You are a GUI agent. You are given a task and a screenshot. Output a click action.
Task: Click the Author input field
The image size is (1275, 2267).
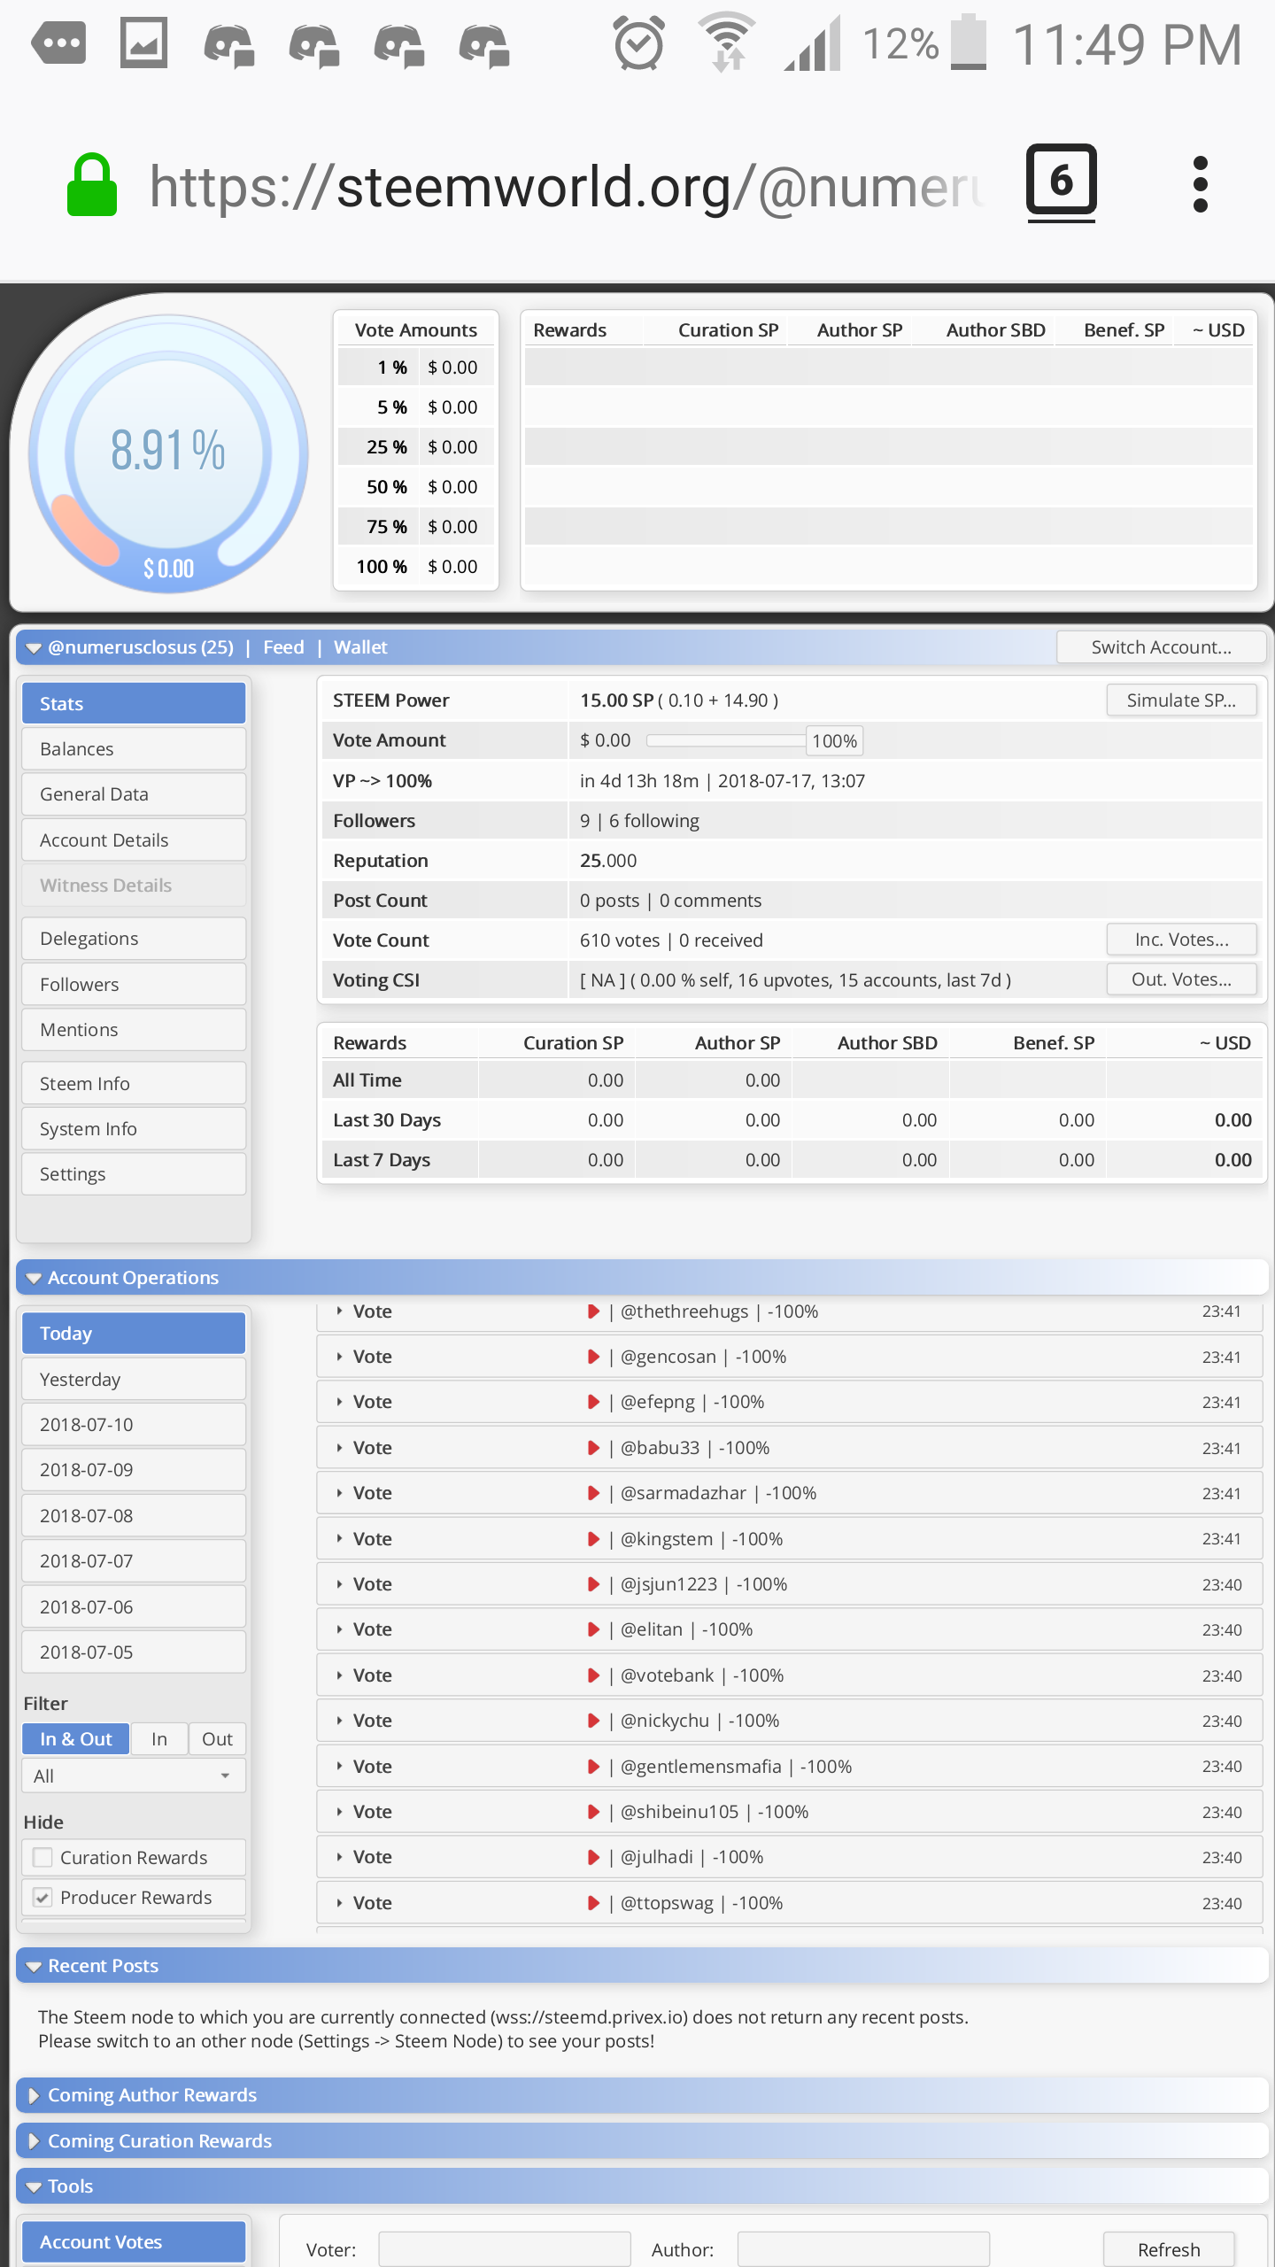point(863,2249)
